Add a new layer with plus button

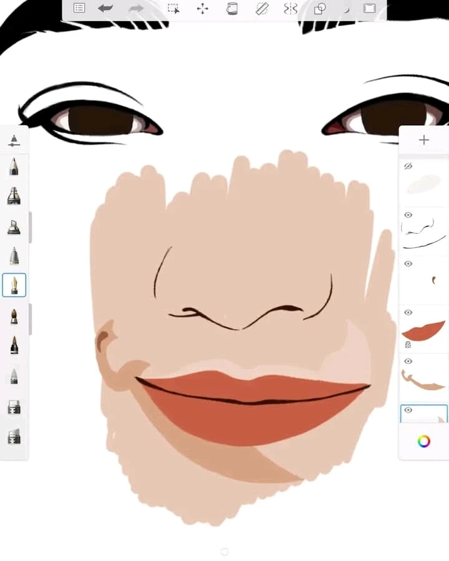point(424,140)
